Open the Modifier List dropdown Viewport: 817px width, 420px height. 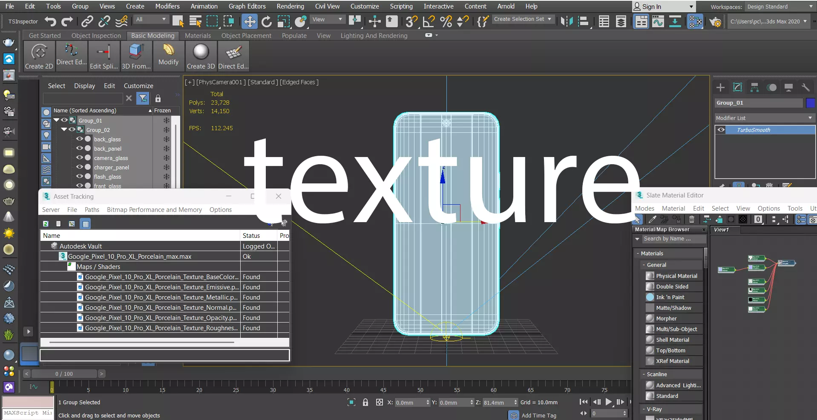(765, 118)
